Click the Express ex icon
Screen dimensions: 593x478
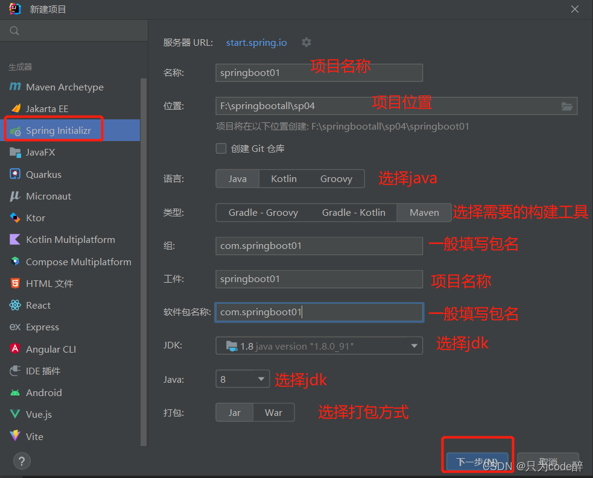point(15,327)
